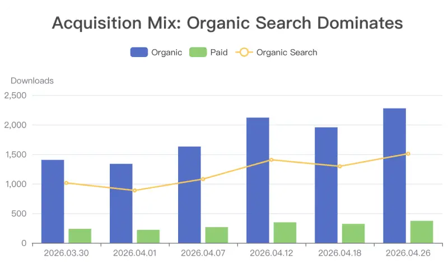Click the Downloads y-axis title

coord(32,81)
